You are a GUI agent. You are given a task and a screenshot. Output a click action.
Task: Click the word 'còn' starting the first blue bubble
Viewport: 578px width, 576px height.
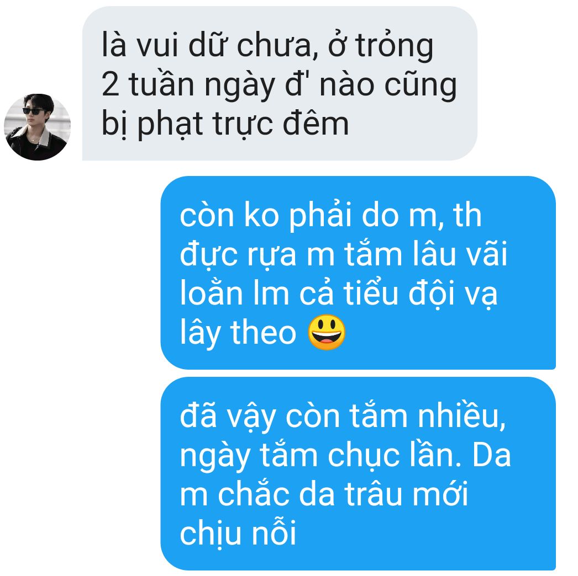207,216
